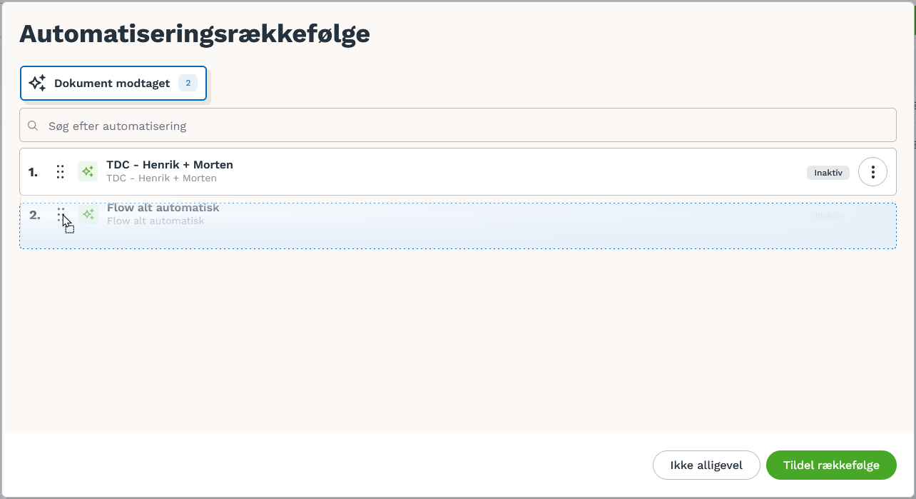This screenshot has height=499, width=916.
Task: Click drag handle of Flow alt automatisk row
Action: click(x=61, y=214)
